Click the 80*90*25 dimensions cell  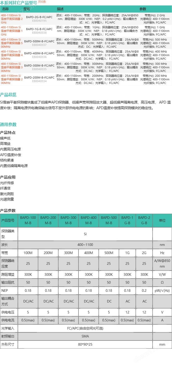tap(85, 345)
